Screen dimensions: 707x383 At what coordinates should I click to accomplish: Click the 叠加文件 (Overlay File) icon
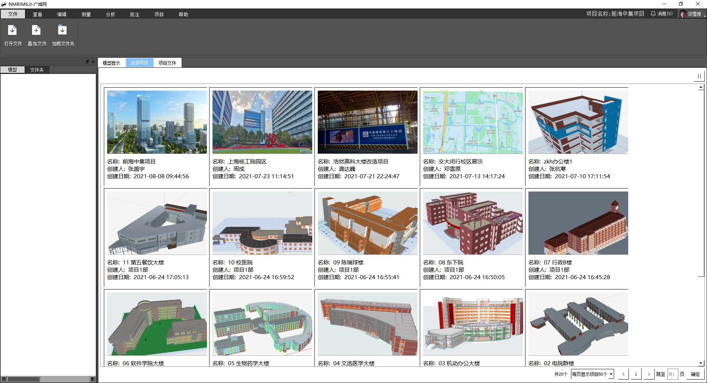(36, 31)
